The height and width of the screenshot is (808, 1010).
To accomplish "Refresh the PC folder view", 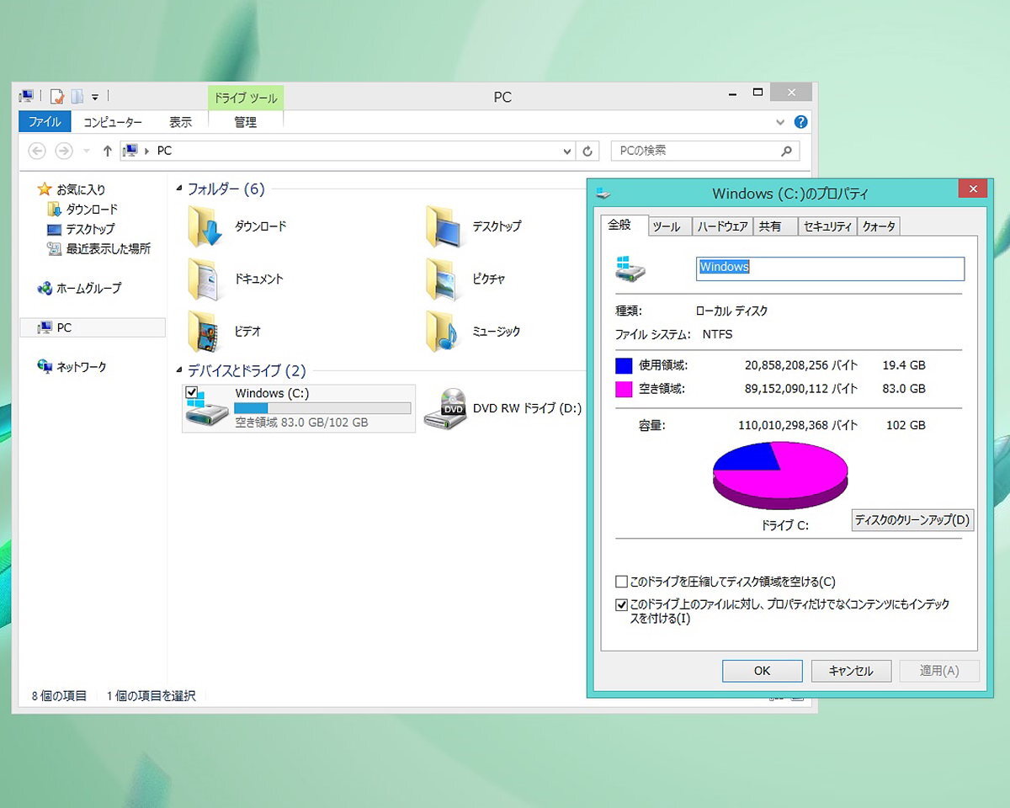I will coord(587,151).
